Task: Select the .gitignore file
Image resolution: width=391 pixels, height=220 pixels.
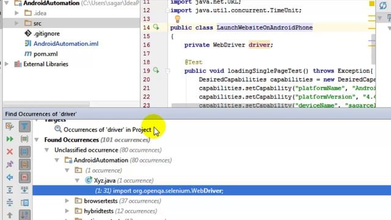Action: pos(46,34)
